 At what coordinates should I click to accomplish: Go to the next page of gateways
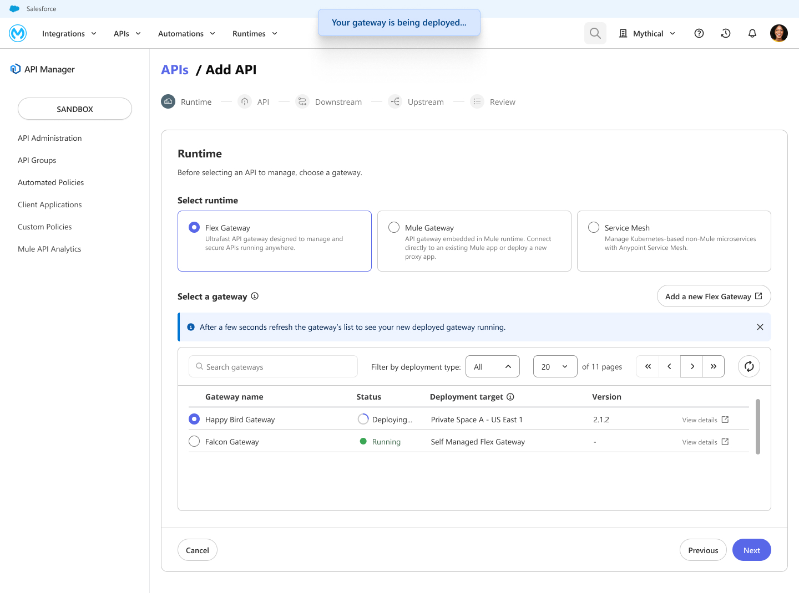point(692,366)
